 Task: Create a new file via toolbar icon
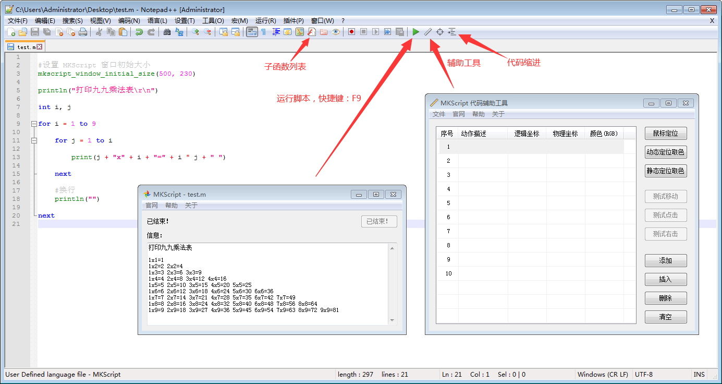pos(11,32)
